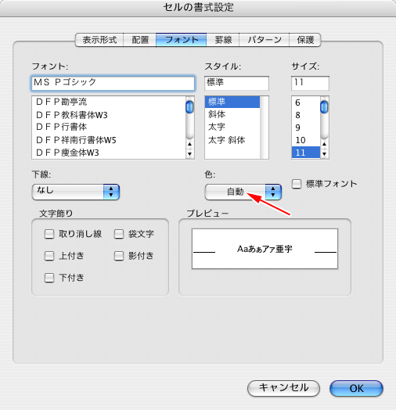
Task: Enable the 取り消し線 strikethrough checkbox
Action: coord(49,234)
